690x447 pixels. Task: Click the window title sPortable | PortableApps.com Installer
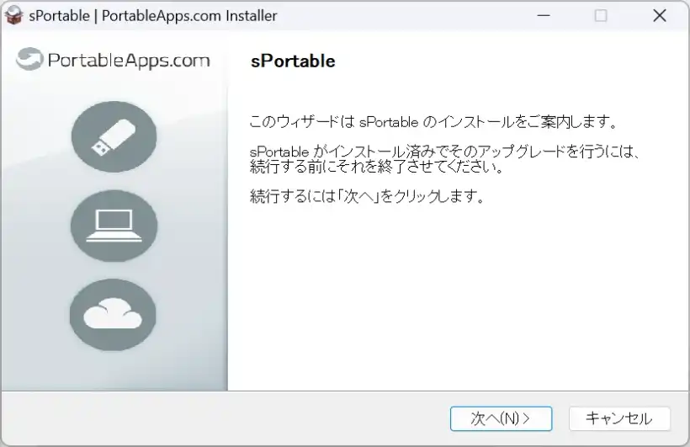[152, 16]
